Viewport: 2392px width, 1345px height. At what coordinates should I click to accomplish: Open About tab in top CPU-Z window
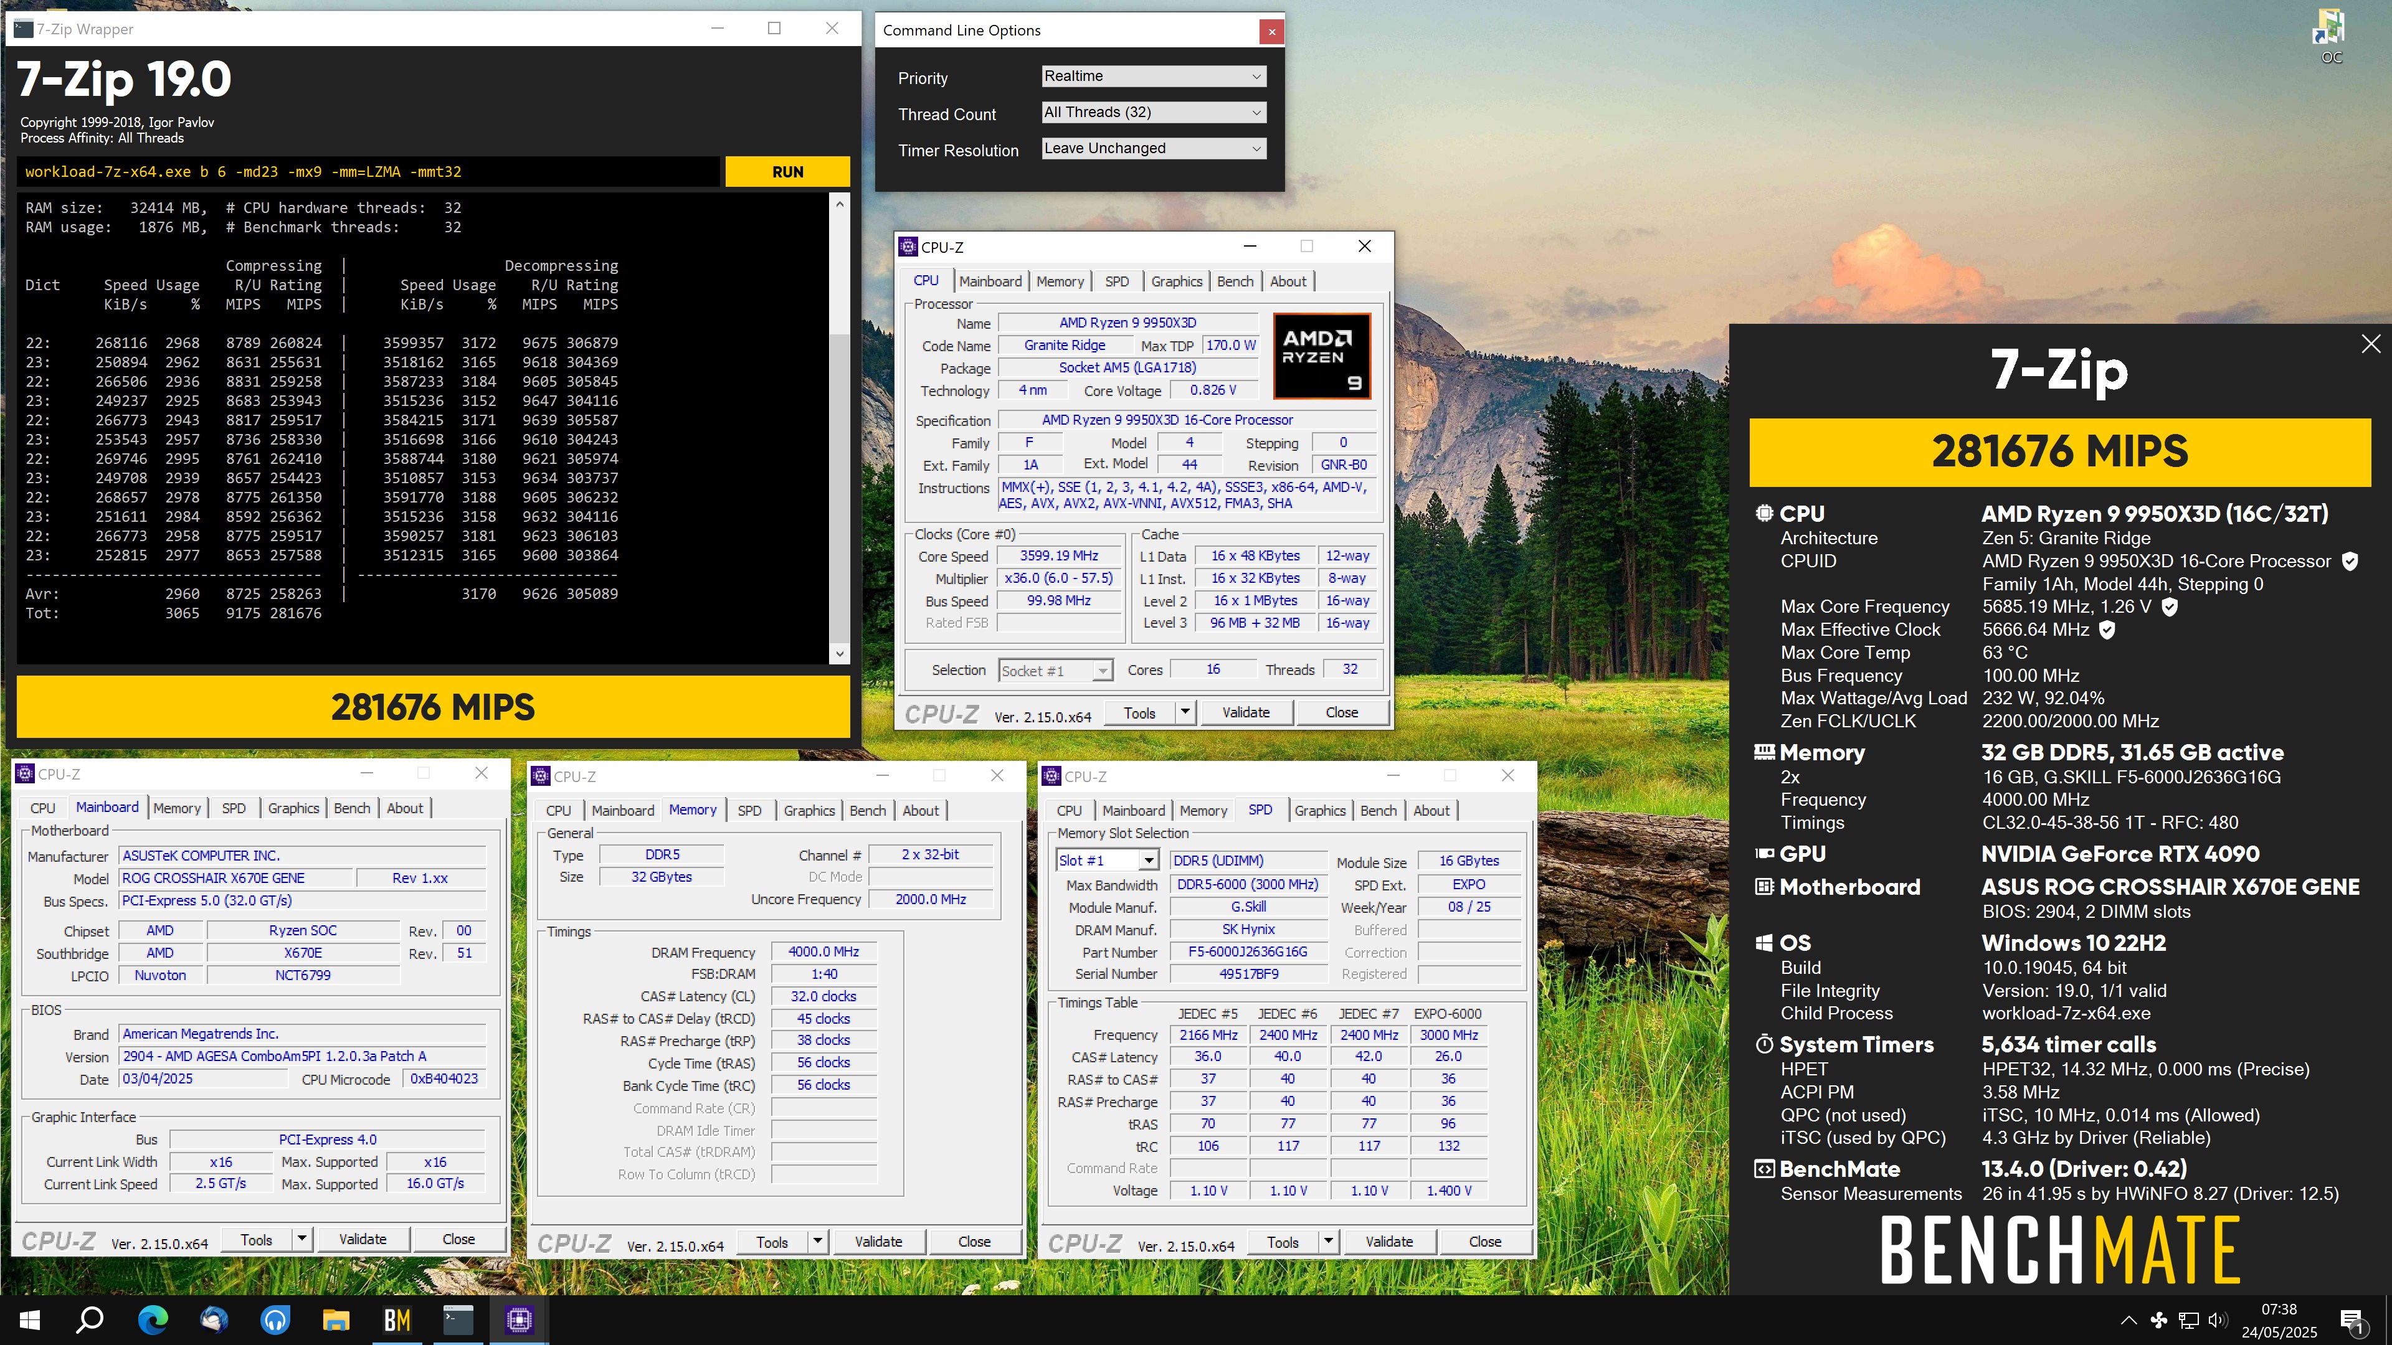point(1288,281)
